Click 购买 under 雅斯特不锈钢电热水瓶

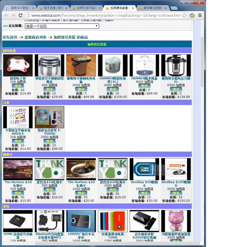pyautogui.click(x=81, y=89)
